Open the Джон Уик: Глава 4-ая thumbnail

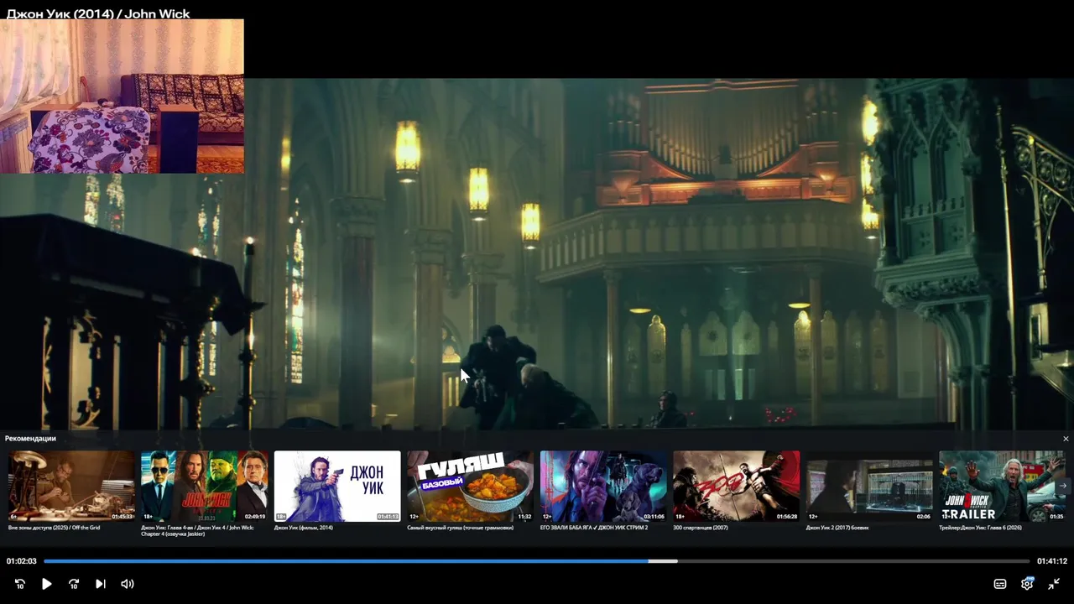[x=205, y=487]
